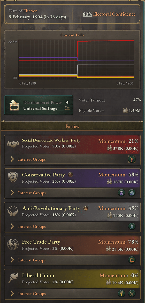This screenshot has height=303, width=145.
Task: Click the windmill interest group icon under Conservative Party
Action: [121, 193]
